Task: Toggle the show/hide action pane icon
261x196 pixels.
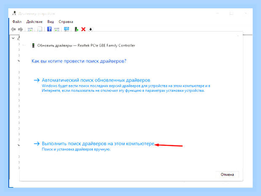Action: click(x=57, y=29)
